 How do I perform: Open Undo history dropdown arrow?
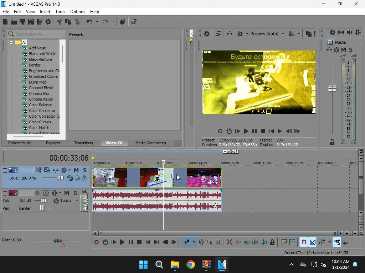click(x=97, y=22)
